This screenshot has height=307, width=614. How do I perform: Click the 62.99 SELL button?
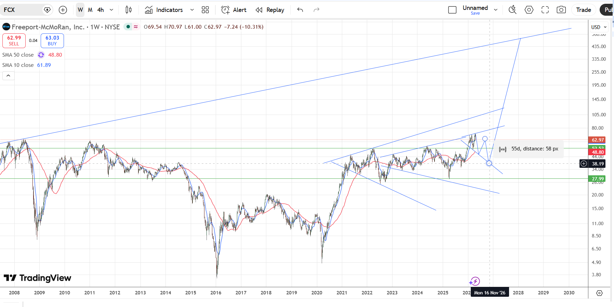(x=14, y=41)
